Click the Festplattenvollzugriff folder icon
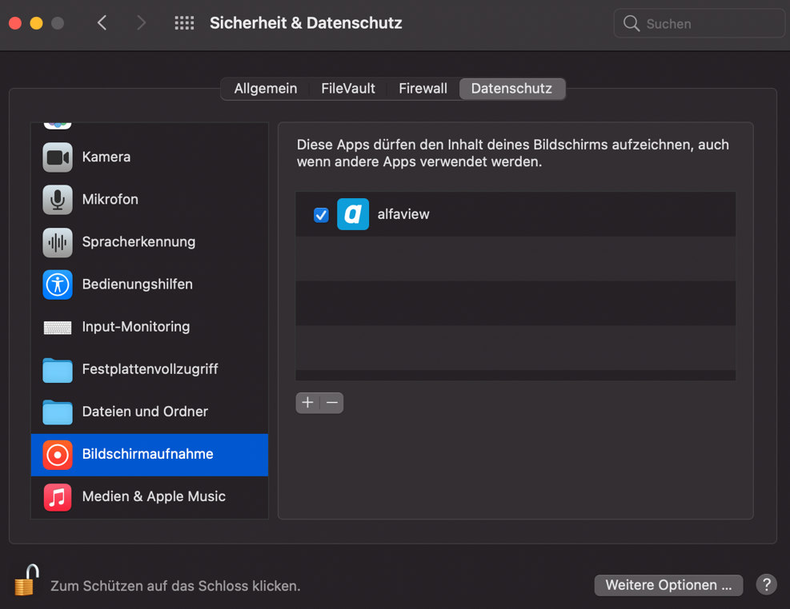 (x=57, y=368)
